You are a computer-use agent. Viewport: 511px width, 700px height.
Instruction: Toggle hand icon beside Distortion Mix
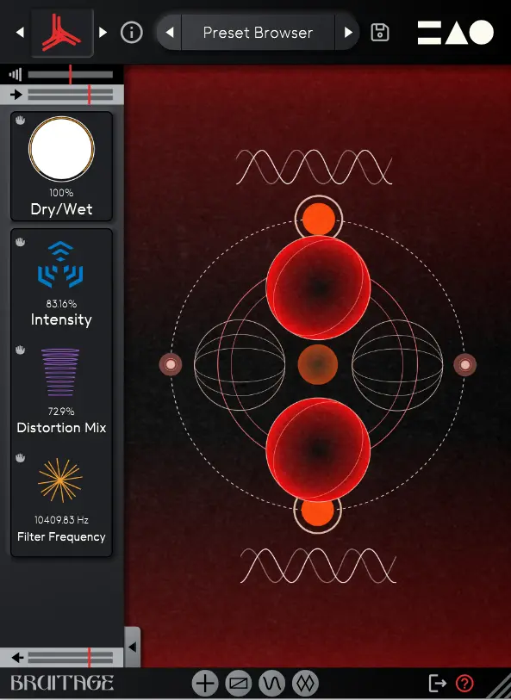[20, 350]
